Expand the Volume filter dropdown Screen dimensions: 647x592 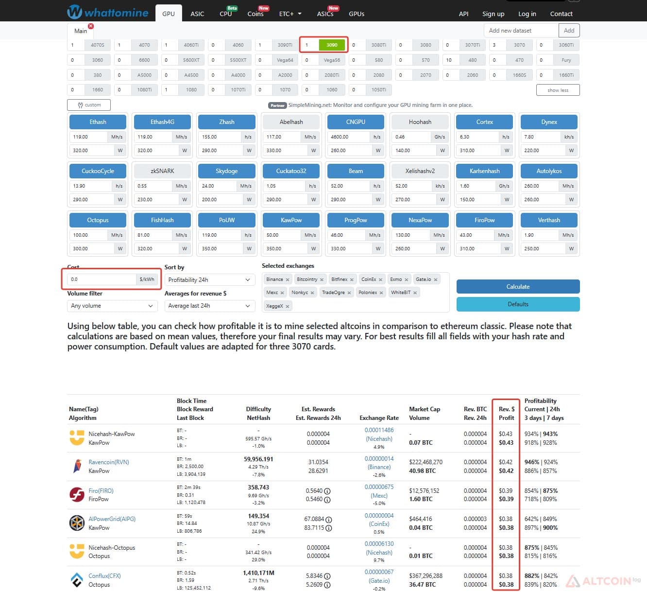[x=112, y=306]
